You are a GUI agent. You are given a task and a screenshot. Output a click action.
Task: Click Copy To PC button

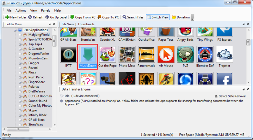[x=108, y=17]
